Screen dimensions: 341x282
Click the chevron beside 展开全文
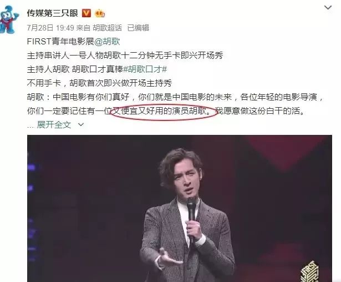81,125
